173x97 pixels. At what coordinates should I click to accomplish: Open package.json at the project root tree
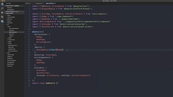[11, 62]
